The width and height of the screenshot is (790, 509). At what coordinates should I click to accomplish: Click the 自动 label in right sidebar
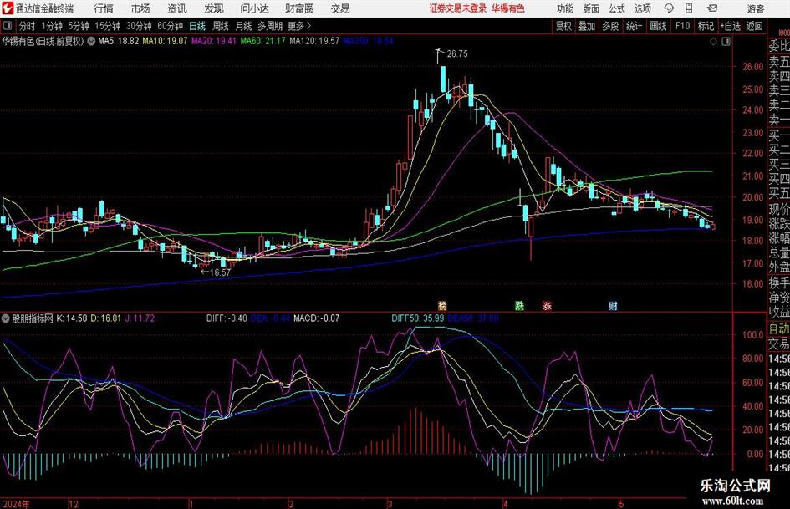(779, 328)
